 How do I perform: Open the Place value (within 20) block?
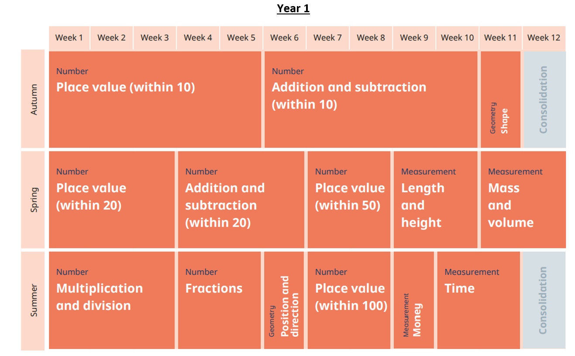pyautogui.click(x=112, y=200)
